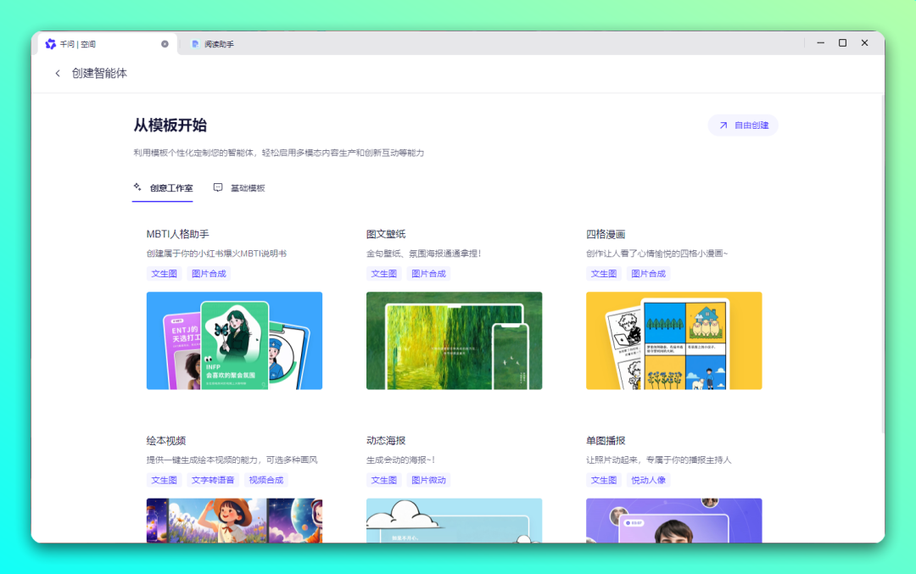Click the document icon on the 阅读助手 tab
The image size is (916, 574).
point(194,42)
